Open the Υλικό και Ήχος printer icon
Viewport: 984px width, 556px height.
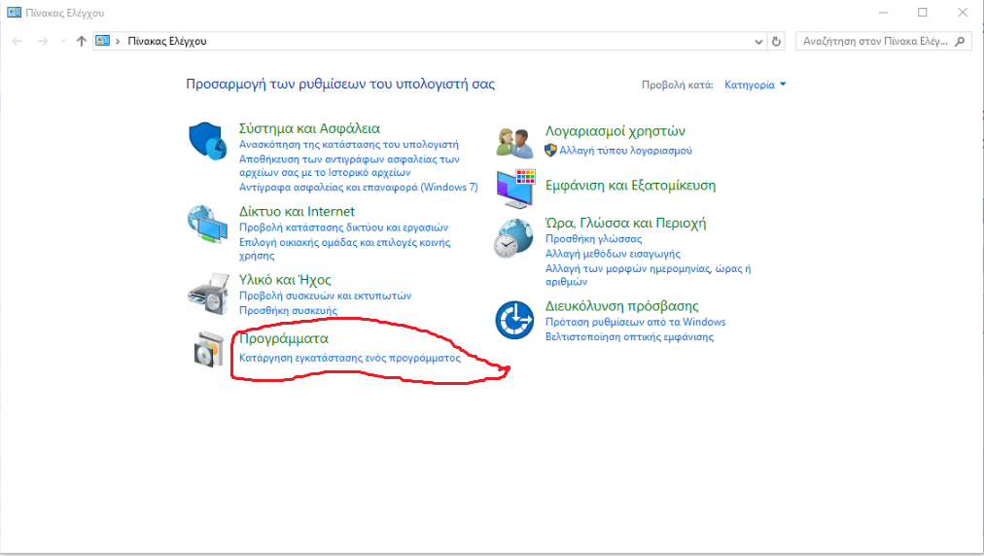click(208, 294)
